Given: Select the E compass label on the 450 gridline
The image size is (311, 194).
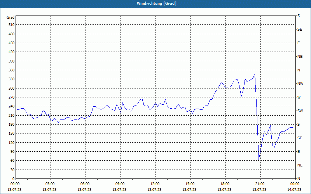Looking at the screenshot, I should click(x=299, y=43).
